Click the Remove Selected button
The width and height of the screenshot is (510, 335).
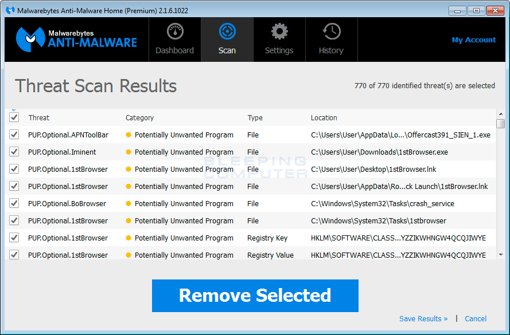(255, 295)
